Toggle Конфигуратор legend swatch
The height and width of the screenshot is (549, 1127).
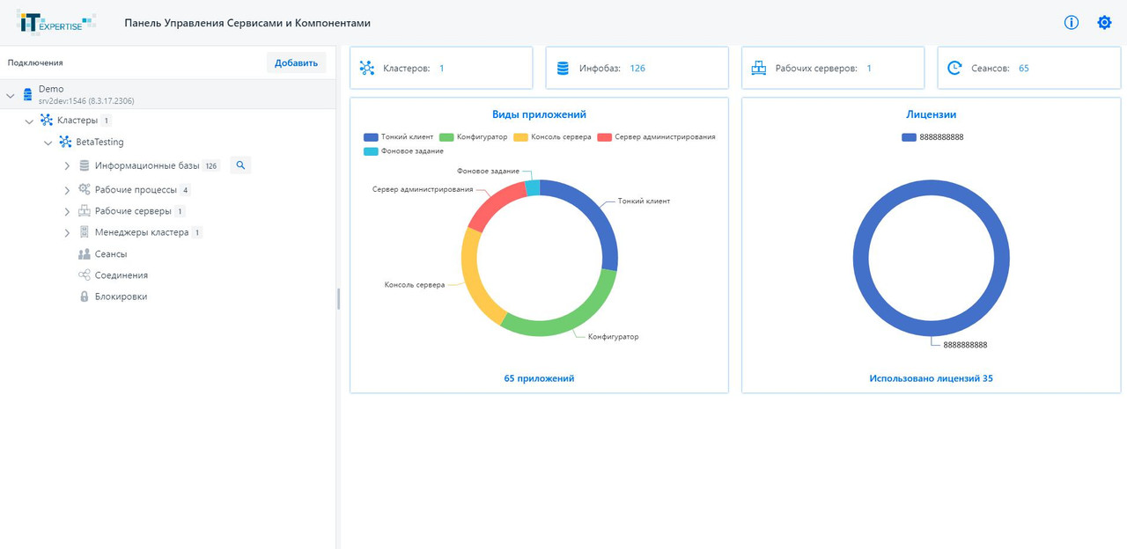point(446,137)
